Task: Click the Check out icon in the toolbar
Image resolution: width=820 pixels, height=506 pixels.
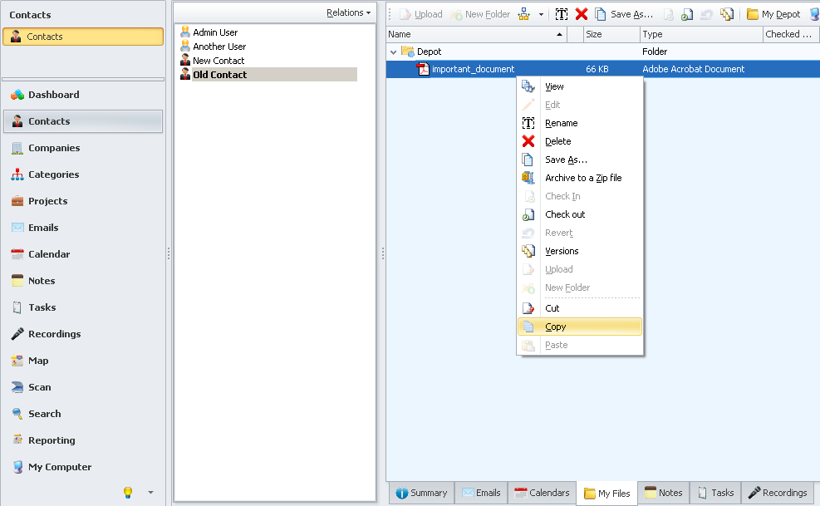Action: [x=687, y=14]
